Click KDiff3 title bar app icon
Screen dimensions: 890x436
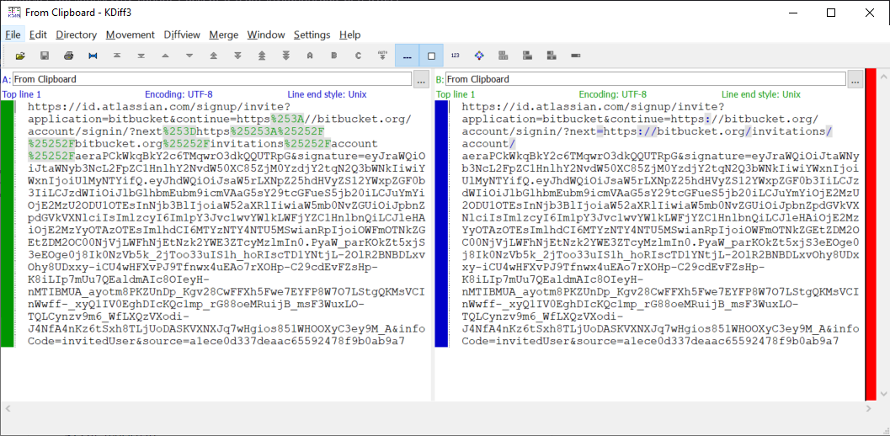[13, 13]
